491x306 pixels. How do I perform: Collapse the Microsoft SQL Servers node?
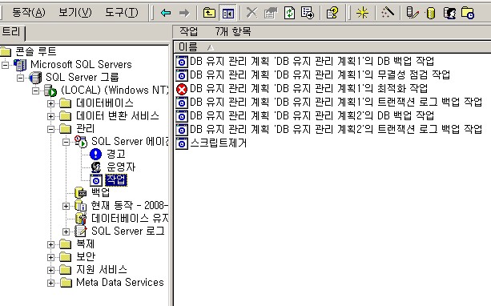point(5,65)
